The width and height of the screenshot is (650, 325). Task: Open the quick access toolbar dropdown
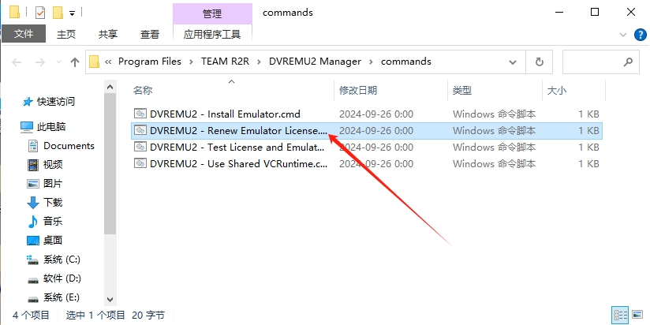coord(72,13)
